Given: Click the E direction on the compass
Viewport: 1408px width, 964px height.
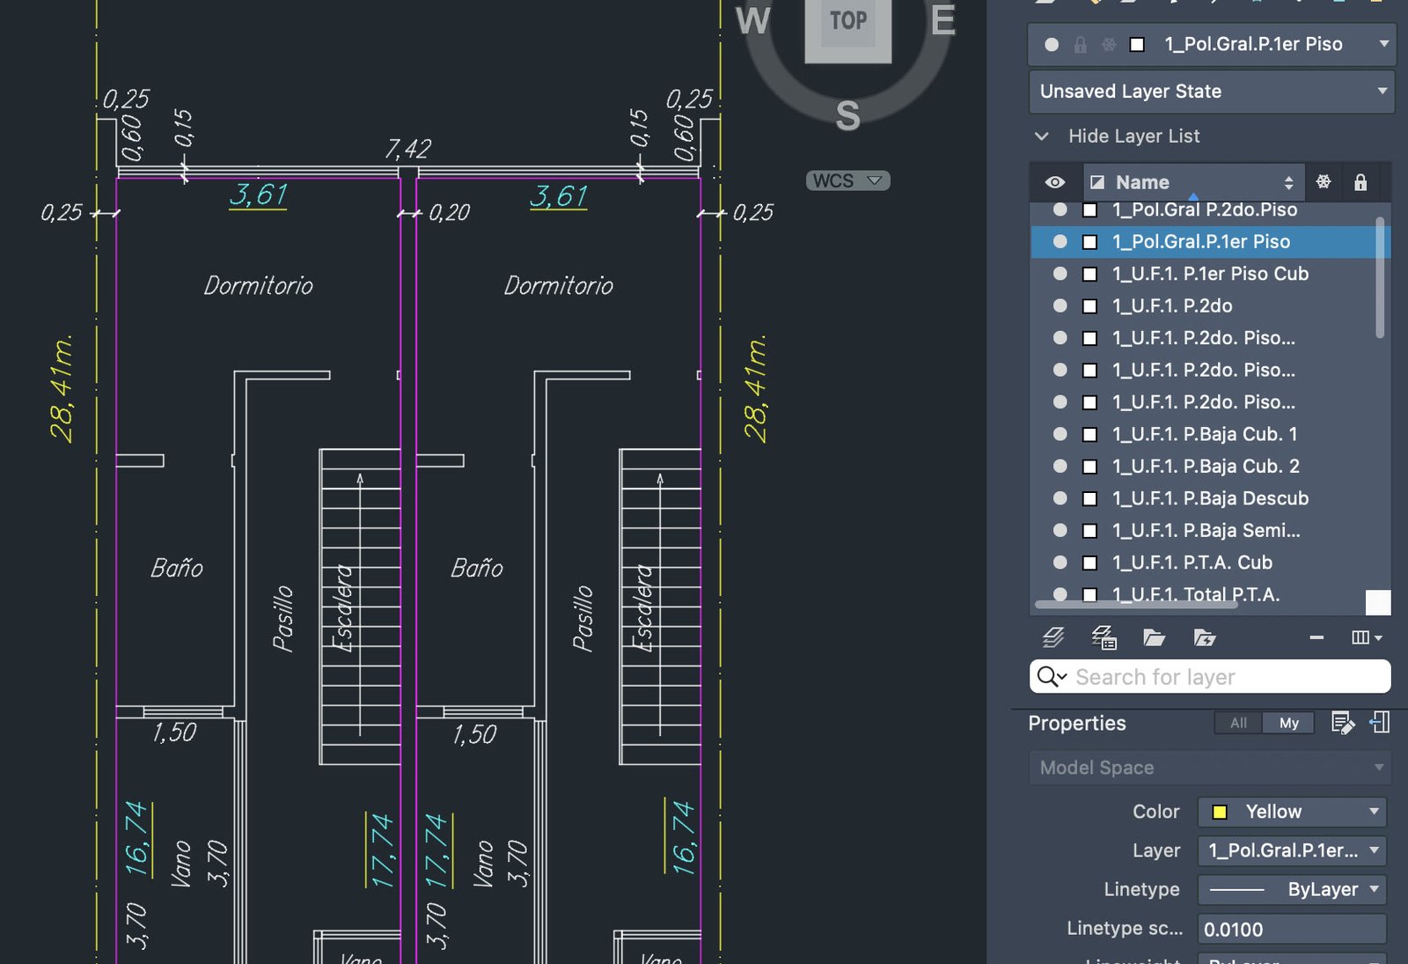Looking at the screenshot, I should coord(942,20).
